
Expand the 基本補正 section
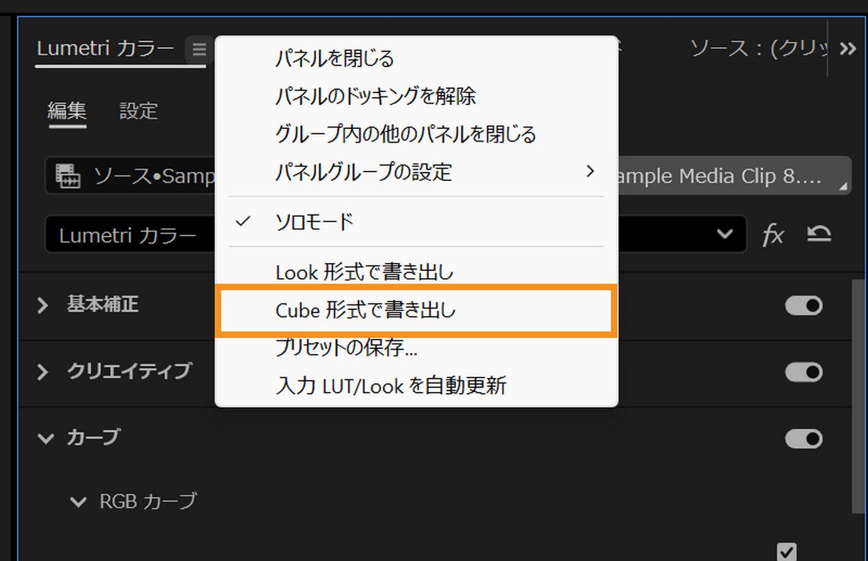tap(43, 305)
